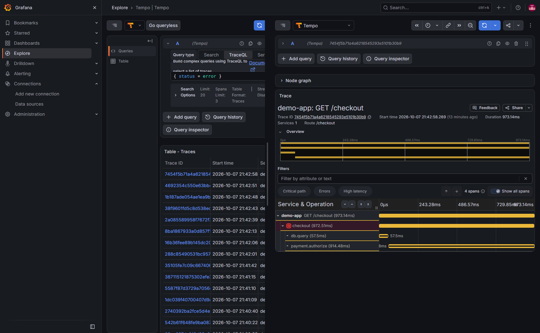Zoom out time range in right toolbar
Image resolution: width=540 pixels, height=333 pixels.
470,25
